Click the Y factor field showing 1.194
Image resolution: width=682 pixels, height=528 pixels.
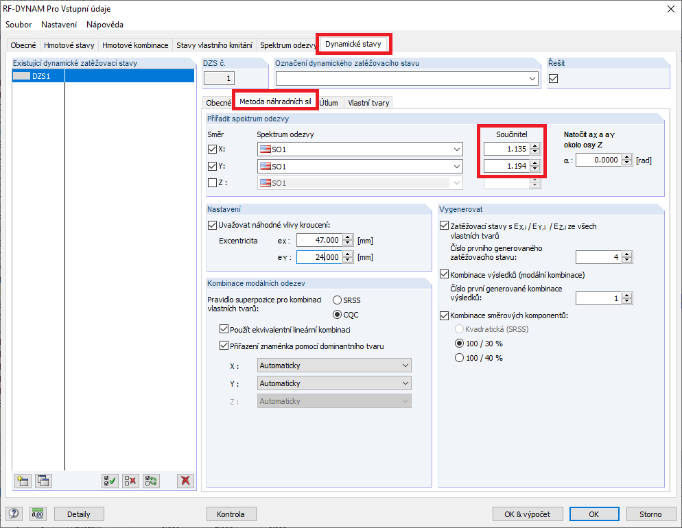[507, 166]
